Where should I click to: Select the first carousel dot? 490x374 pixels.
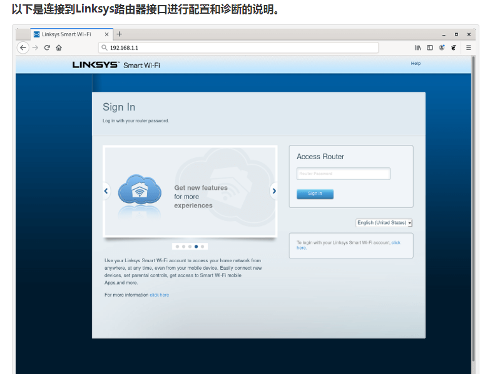click(177, 247)
